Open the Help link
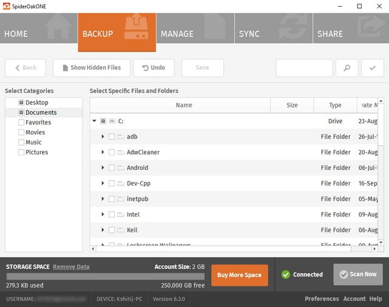Image resolution: width=389 pixels, height=307 pixels. coord(376,299)
